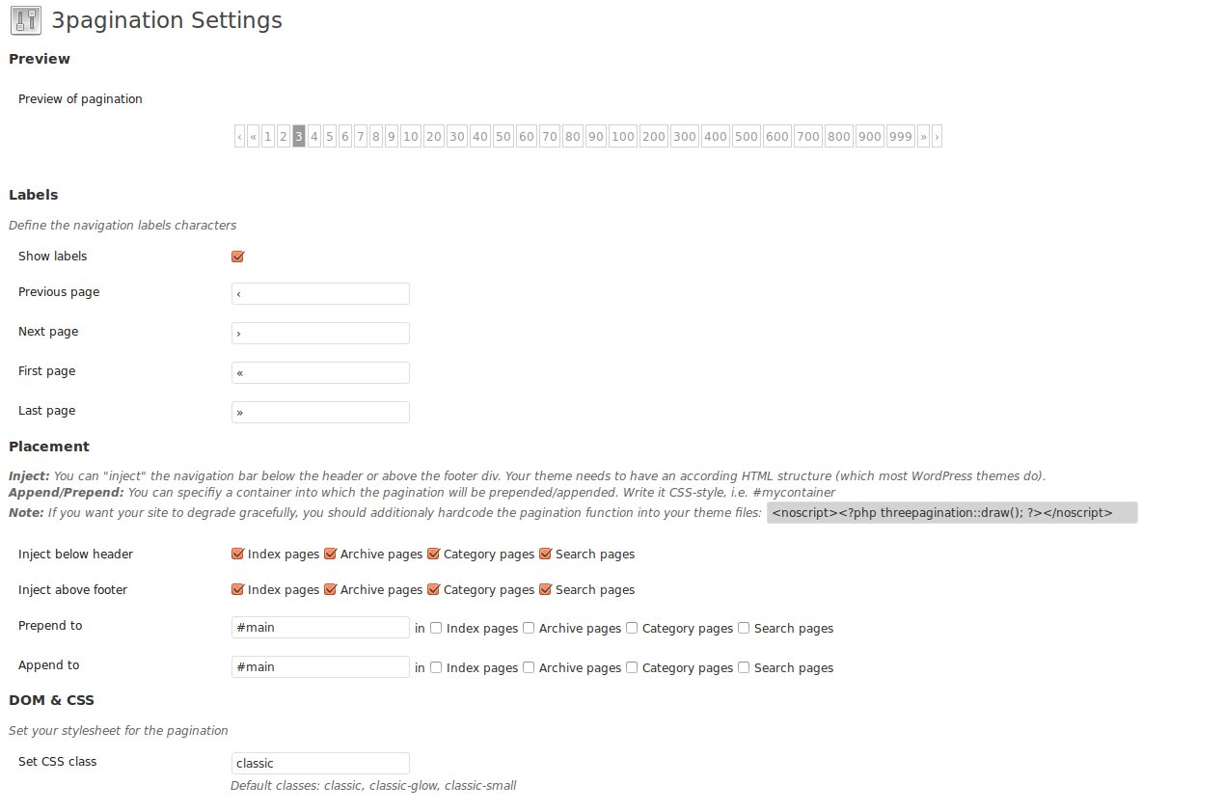The height and width of the screenshot is (812, 1224).
Task: Jump to page 900 in preview
Action: tap(870, 137)
